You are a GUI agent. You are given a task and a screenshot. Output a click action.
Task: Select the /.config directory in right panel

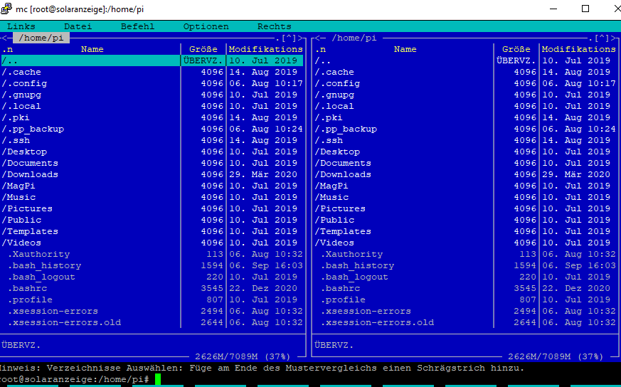click(336, 83)
